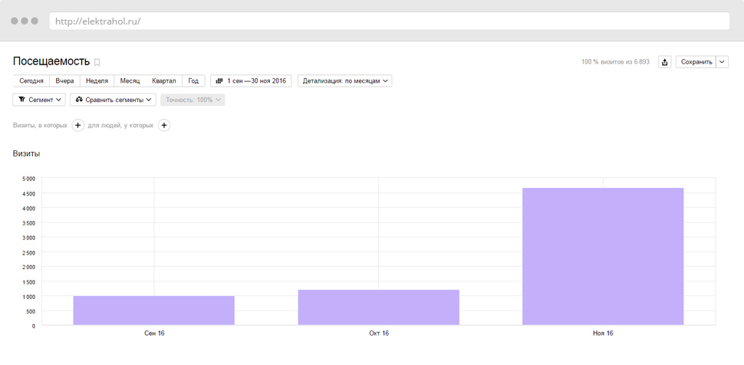Choose the Год period

coord(193,81)
